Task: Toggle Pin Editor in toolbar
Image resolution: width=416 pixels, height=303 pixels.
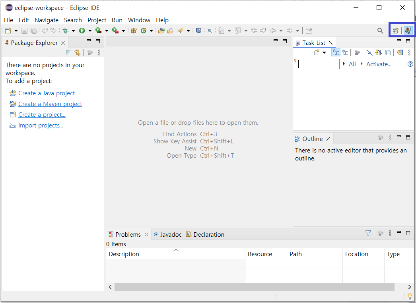Action: click(x=309, y=31)
